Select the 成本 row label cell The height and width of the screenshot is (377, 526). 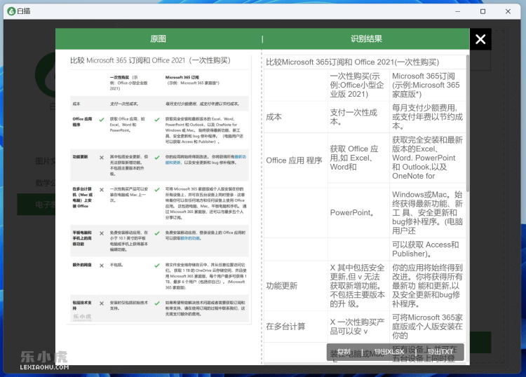tap(295, 117)
